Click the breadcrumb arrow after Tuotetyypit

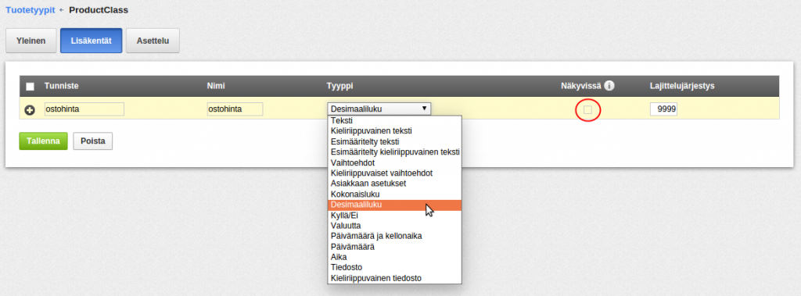(x=62, y=9)
